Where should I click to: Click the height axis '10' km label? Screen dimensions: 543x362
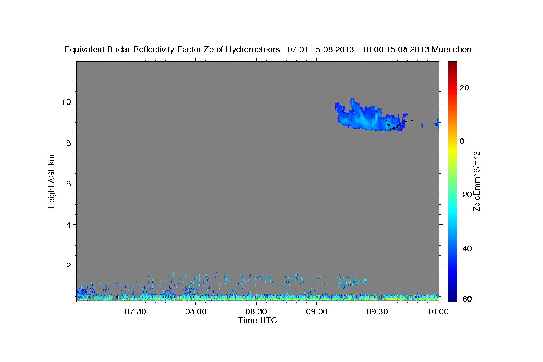coord(67,102)
